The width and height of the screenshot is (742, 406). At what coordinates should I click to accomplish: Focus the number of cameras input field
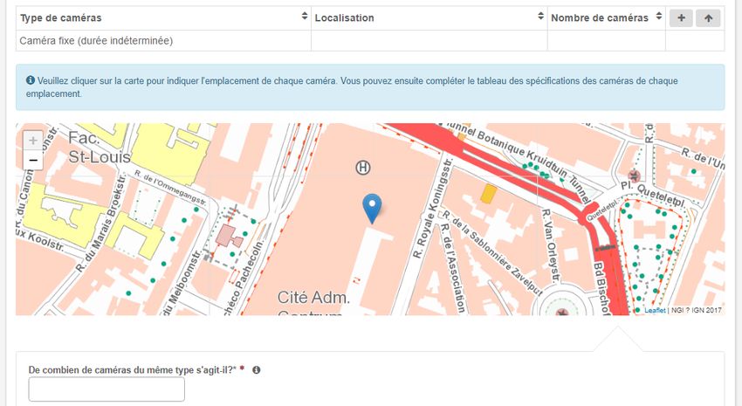coord(106,389)
